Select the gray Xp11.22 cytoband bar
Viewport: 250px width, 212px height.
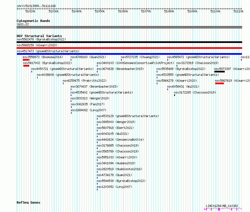pos(129,27)
